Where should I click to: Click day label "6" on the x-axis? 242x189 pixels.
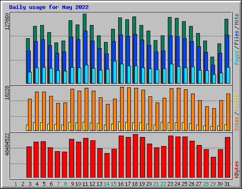(51, 184)
